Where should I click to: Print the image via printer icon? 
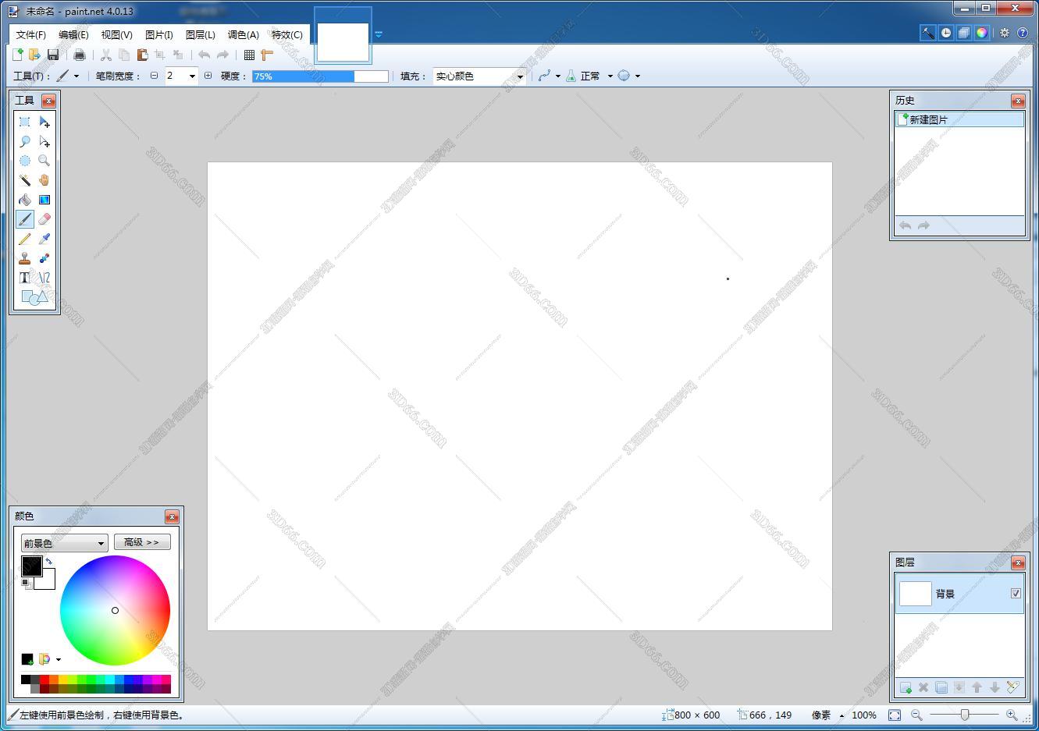(79, 55)
